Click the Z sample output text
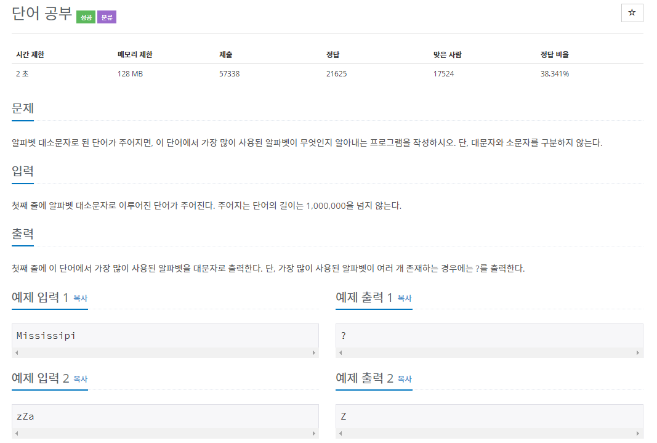This screenshot has height=443, width=657. 343,416
